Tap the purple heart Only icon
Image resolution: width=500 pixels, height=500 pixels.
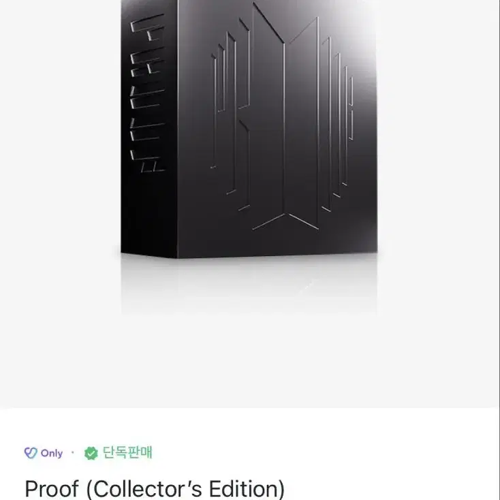click(31, 453)
